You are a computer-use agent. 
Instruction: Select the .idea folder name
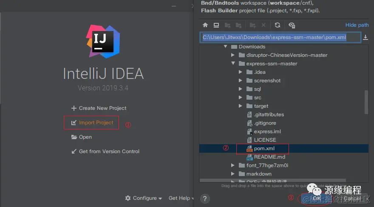coord(260,72)
